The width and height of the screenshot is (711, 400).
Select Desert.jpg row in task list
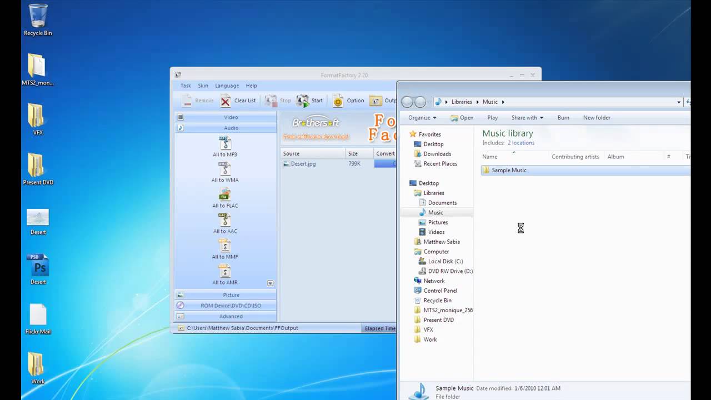click(338, 164)
